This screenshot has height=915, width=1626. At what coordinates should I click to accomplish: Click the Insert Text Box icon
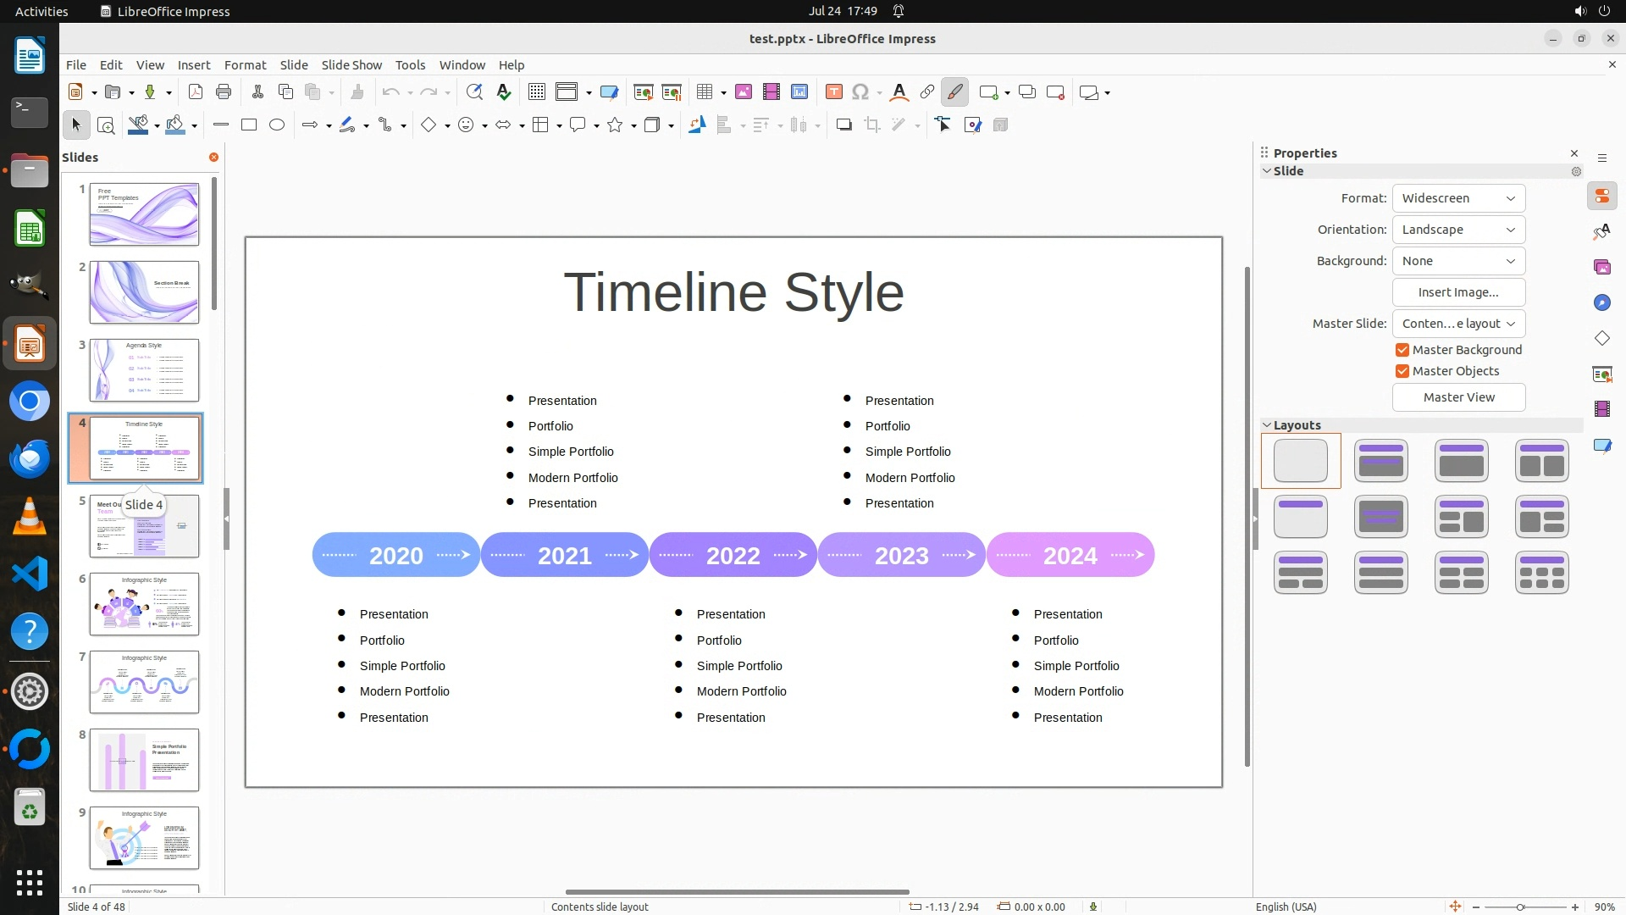click(833, 92)
